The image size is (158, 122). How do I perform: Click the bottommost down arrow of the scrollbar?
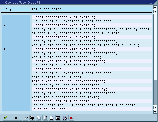(x=155, y=112)
